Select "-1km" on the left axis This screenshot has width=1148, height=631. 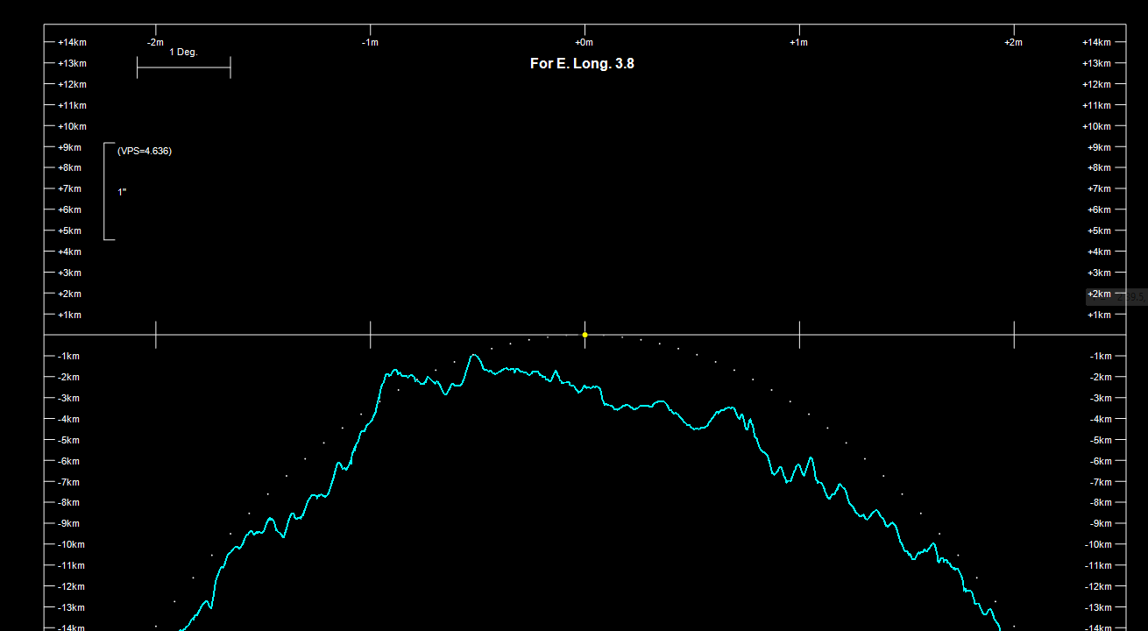pyautogui.click(x=68, y=357)
